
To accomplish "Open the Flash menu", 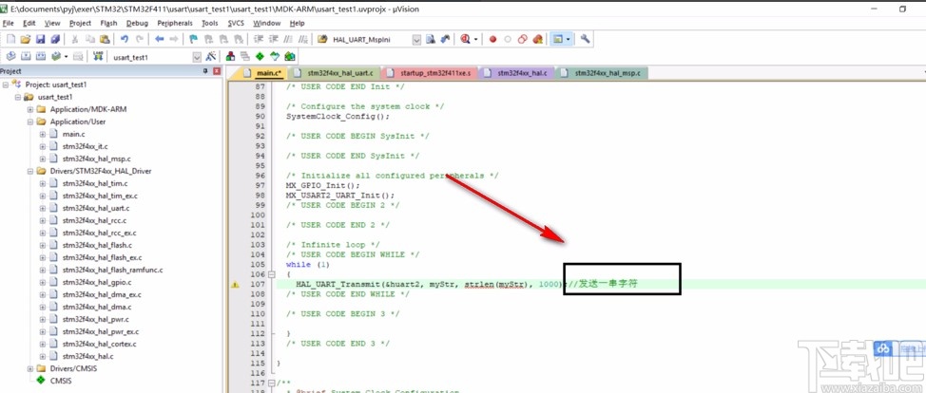I will [108, 23].
